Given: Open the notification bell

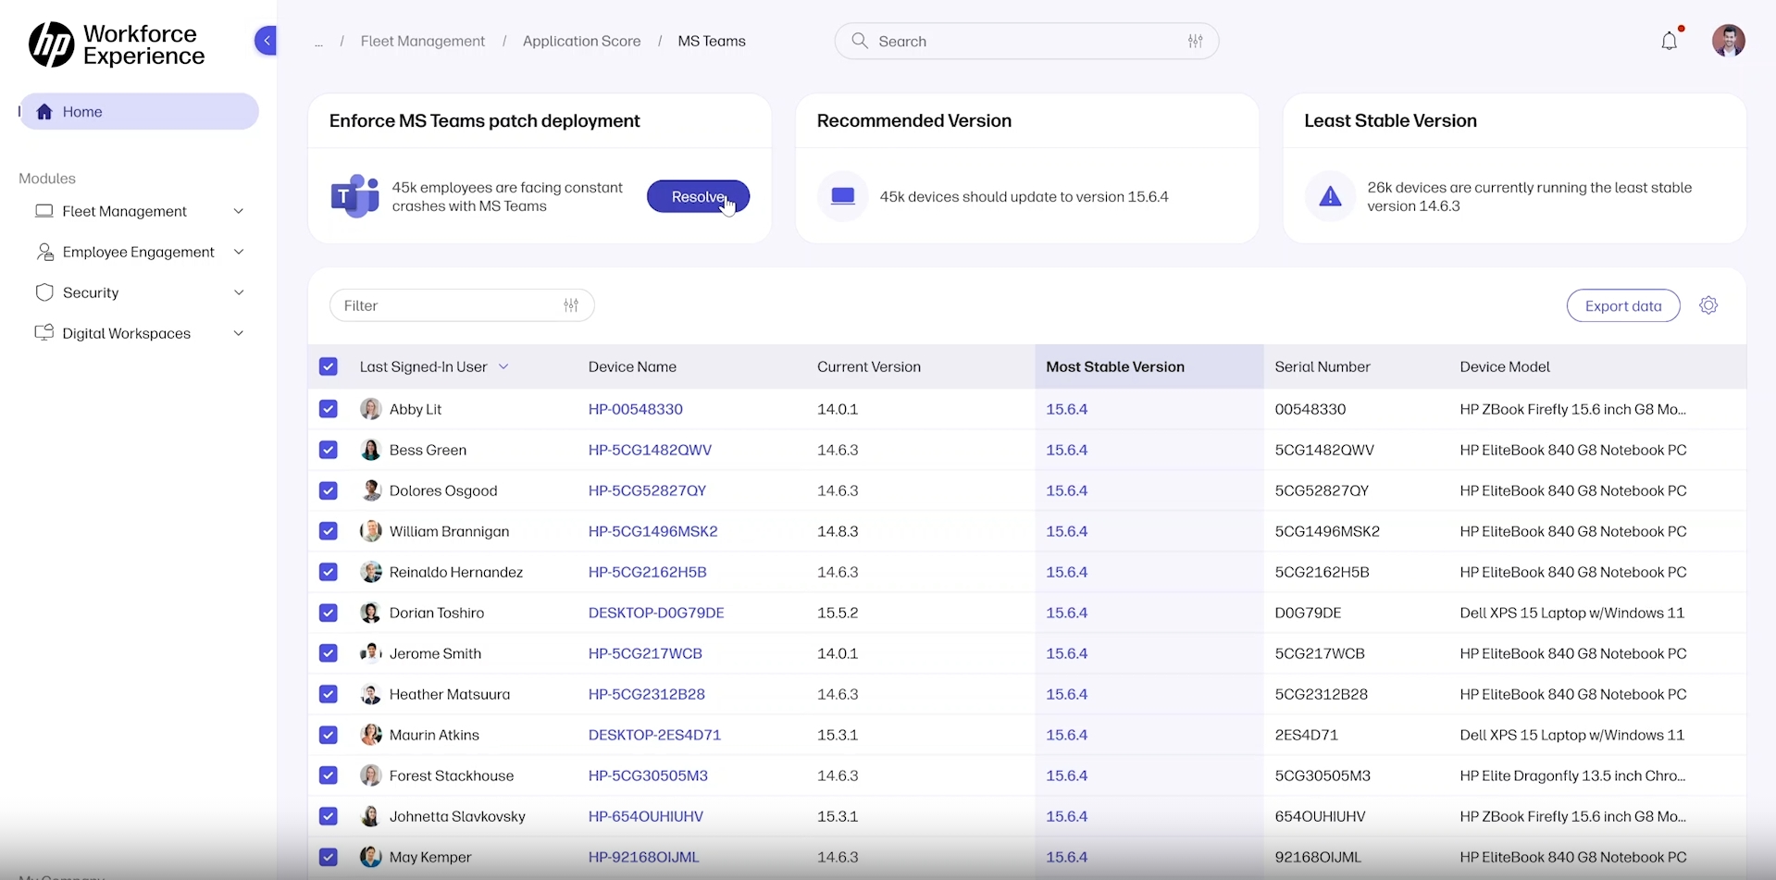Looking at the screenshot, I should pos(1670,41).
